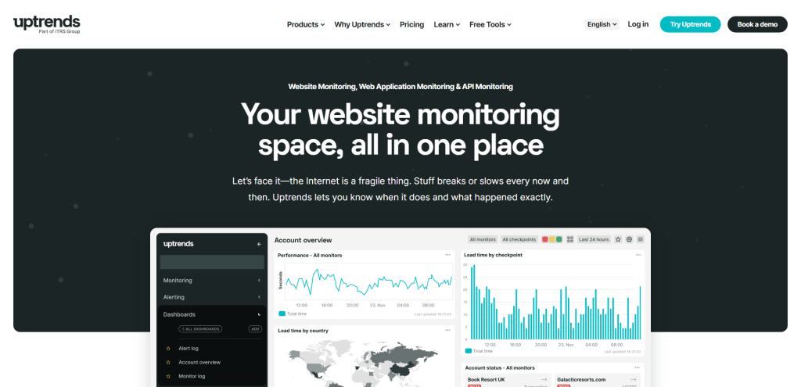Image resolution: width=801 pixels, height=387 pixels.
Task: Expand the Alerting section in sidebar
Action: tap(212, 296)
